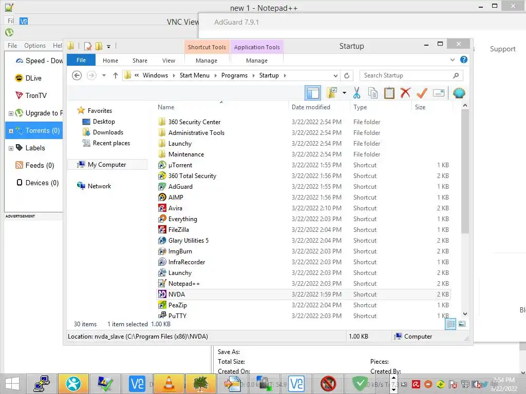Select the PeaZip shortcut icon
Viewport: 526px width, 394px height.
click(x=162, y=305)
